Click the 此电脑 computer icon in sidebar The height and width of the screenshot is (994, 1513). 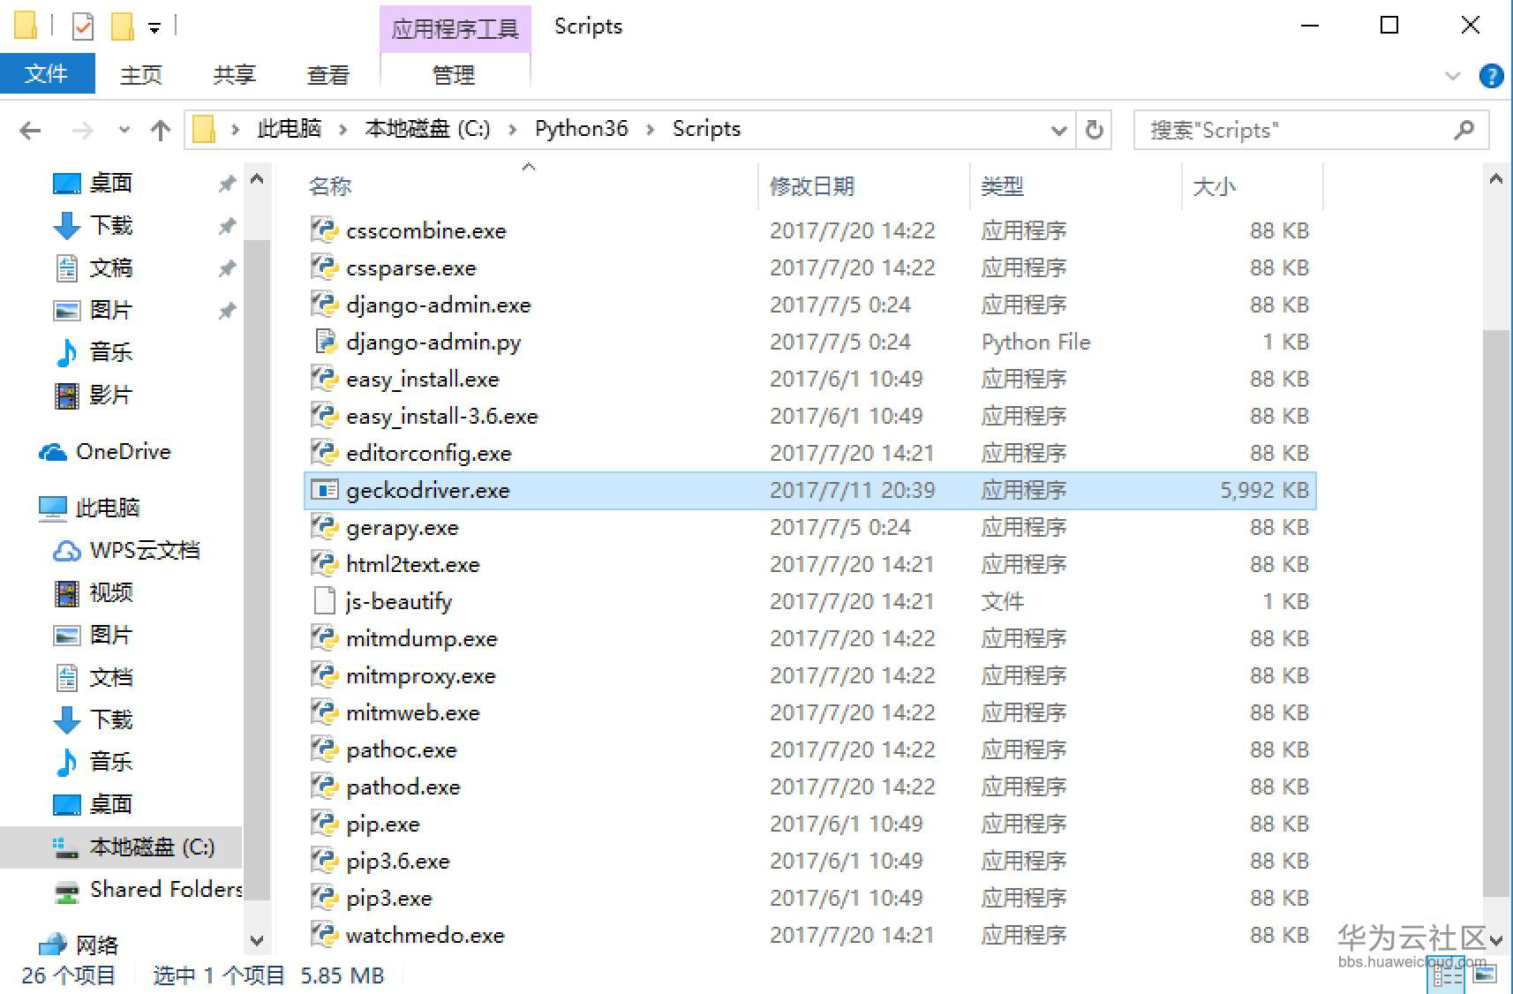coord(53,508)
